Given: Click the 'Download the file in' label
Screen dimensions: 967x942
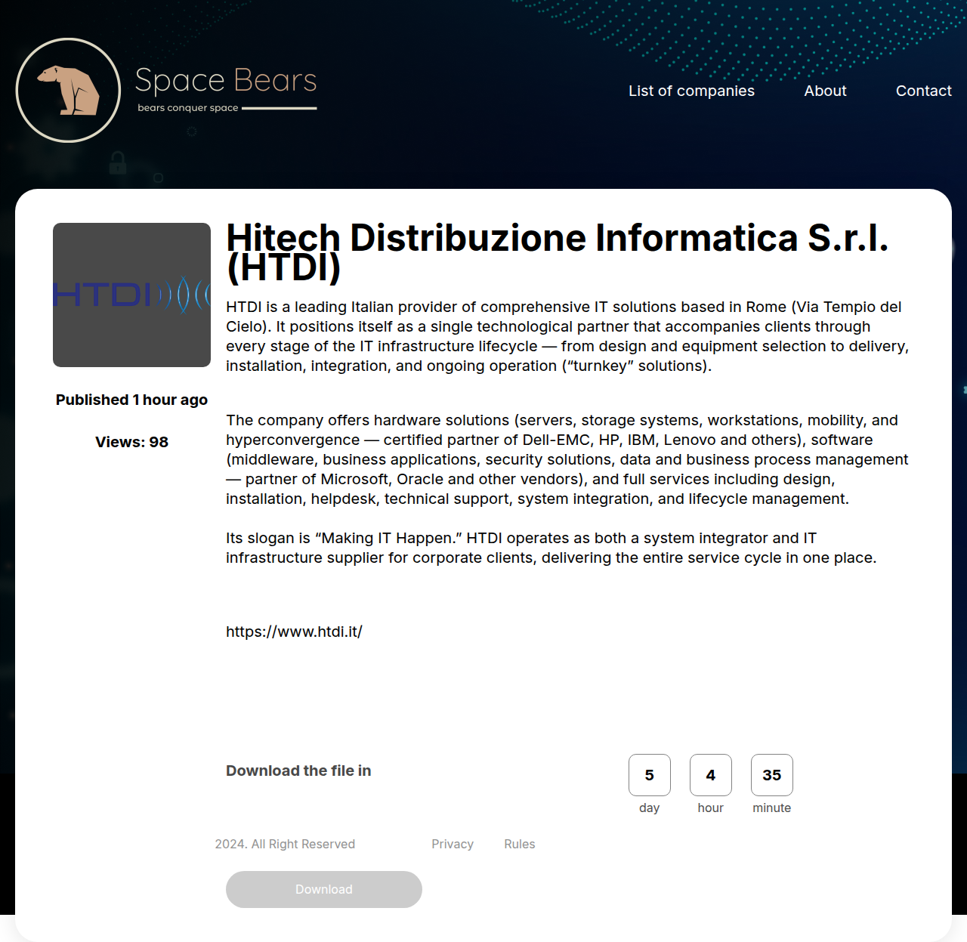Looking at the screenshot, I should [x=298, y=771].
